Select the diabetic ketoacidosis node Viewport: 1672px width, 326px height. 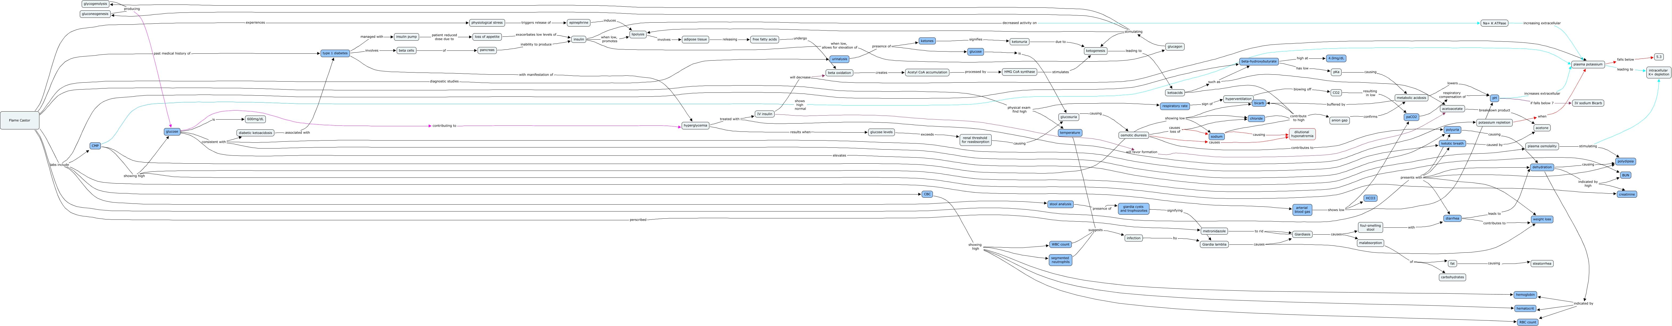click(256, 133)
